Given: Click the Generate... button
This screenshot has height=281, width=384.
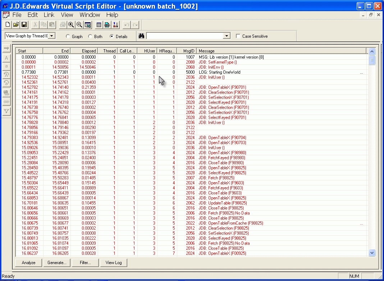Looking at the screenshot, I should 57,263.
